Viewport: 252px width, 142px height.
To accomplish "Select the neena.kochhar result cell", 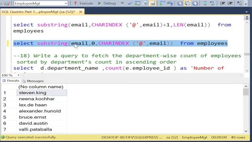I will coord(42,99).
